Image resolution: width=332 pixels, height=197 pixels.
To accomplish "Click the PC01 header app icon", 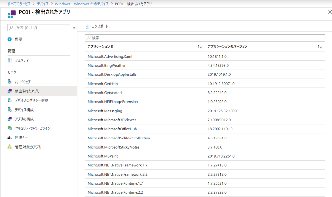I will tap(12, 14).
